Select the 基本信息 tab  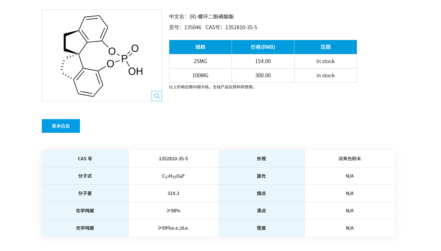pos(61,126)
